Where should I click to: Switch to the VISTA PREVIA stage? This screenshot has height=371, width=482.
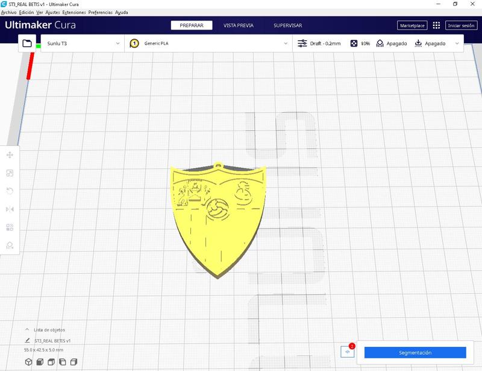(x=239, y=25)
